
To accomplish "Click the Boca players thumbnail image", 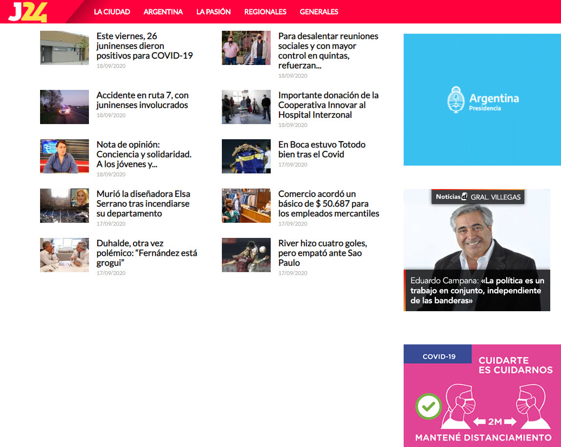I will tap(246, 156).
